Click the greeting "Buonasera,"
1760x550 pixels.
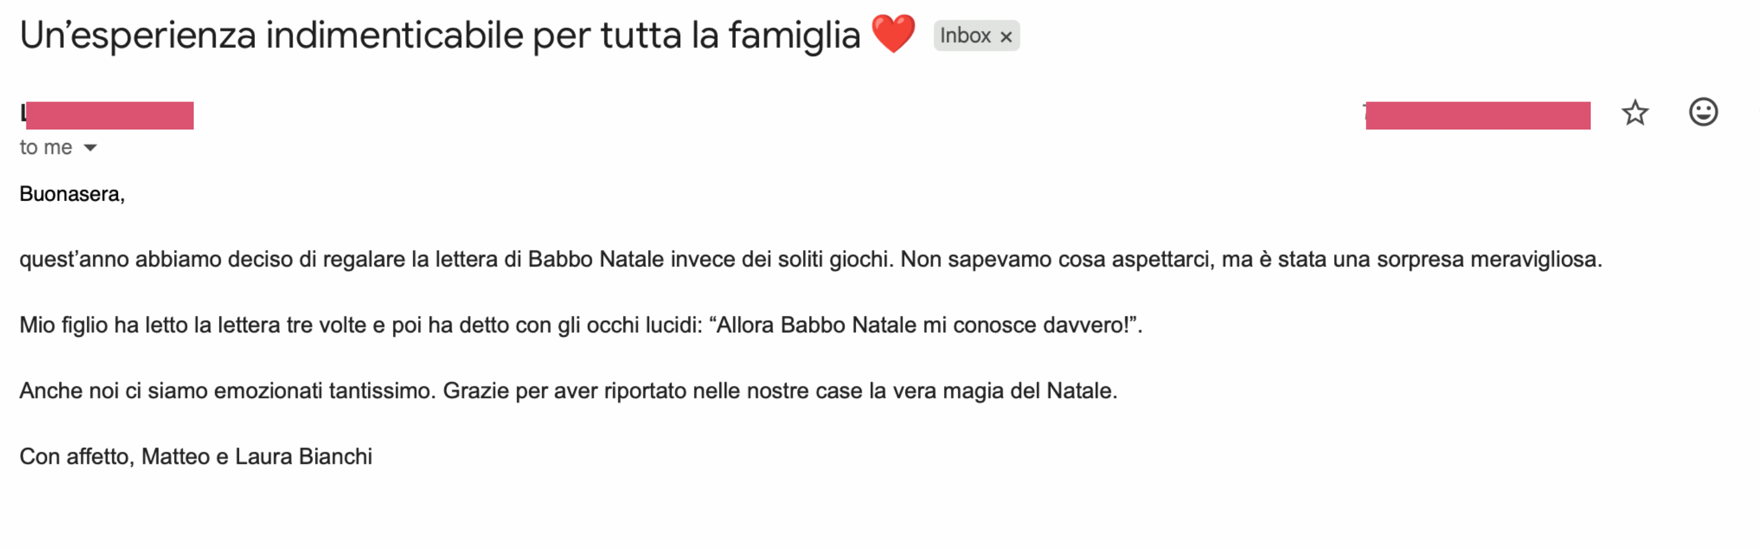71,194
